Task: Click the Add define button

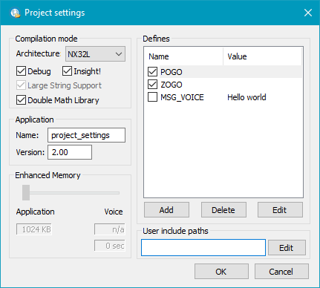Action: (x=166, y=210)
